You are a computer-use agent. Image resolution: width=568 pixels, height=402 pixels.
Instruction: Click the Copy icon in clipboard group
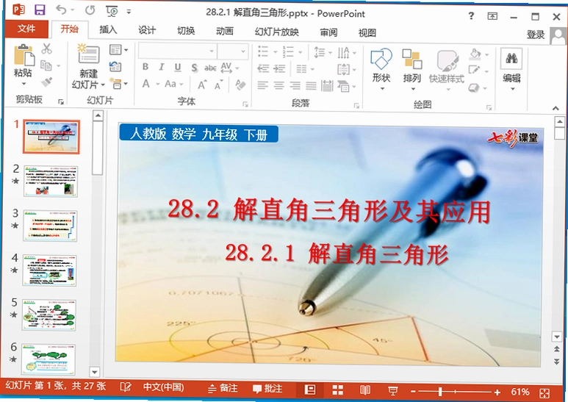[46, 65]
